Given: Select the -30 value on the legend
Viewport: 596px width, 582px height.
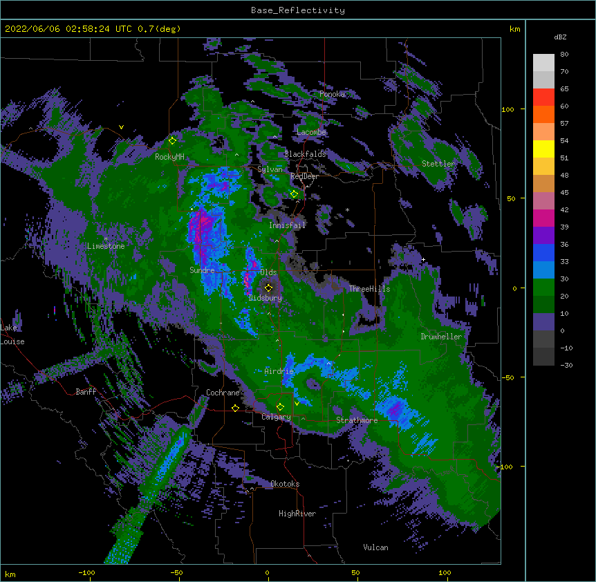Looking at the screenshot, I should pyautogui.click(x=566, y=365).
